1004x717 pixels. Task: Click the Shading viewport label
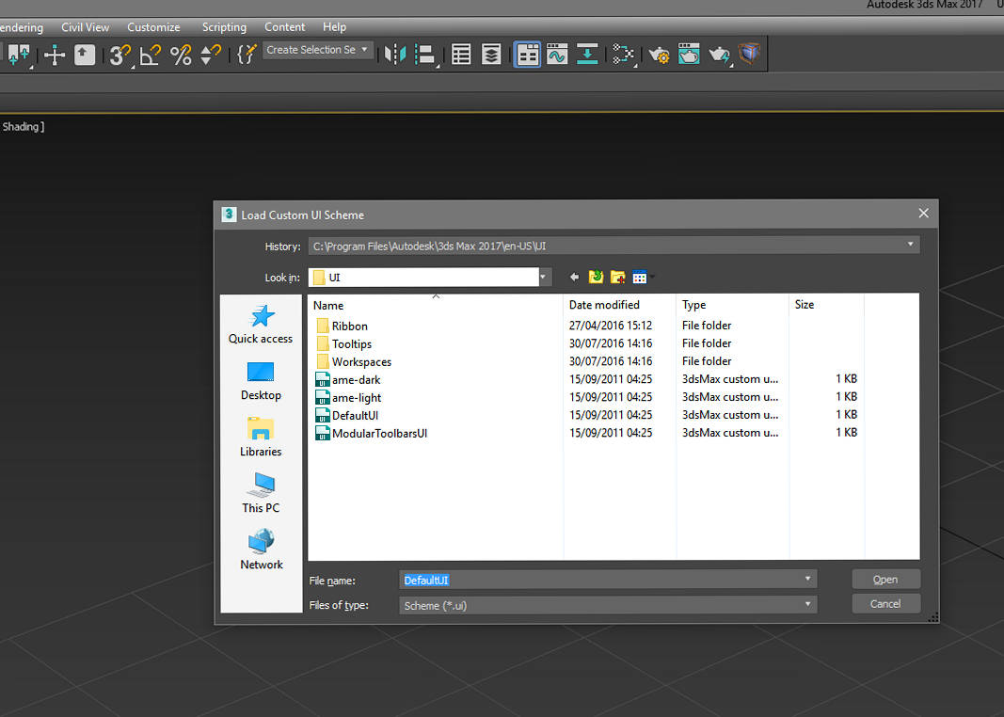tap(21, 126)
